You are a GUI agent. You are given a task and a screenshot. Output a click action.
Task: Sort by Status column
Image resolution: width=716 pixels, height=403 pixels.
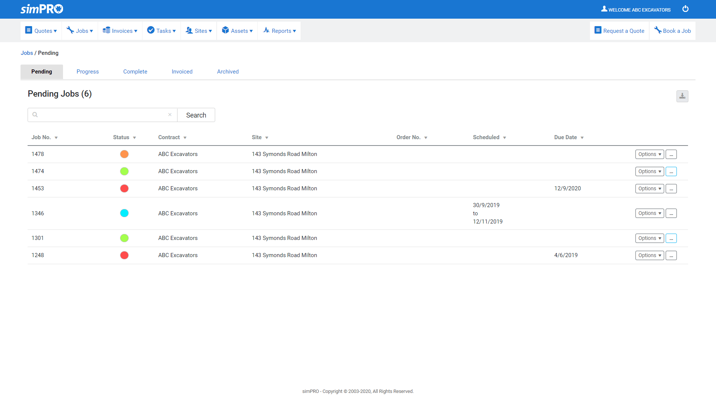pos(125,137)
